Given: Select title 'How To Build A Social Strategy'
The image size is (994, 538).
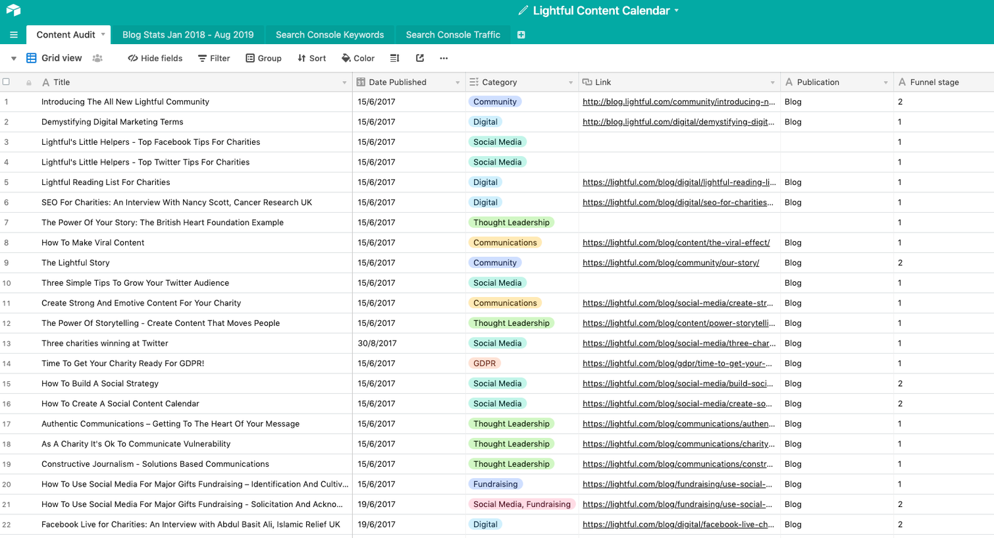Looking at the screenshot, I should tap(100, 384).
